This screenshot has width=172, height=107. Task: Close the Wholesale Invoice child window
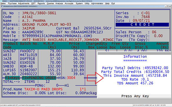pyautogui.click(x=170, y=6)
